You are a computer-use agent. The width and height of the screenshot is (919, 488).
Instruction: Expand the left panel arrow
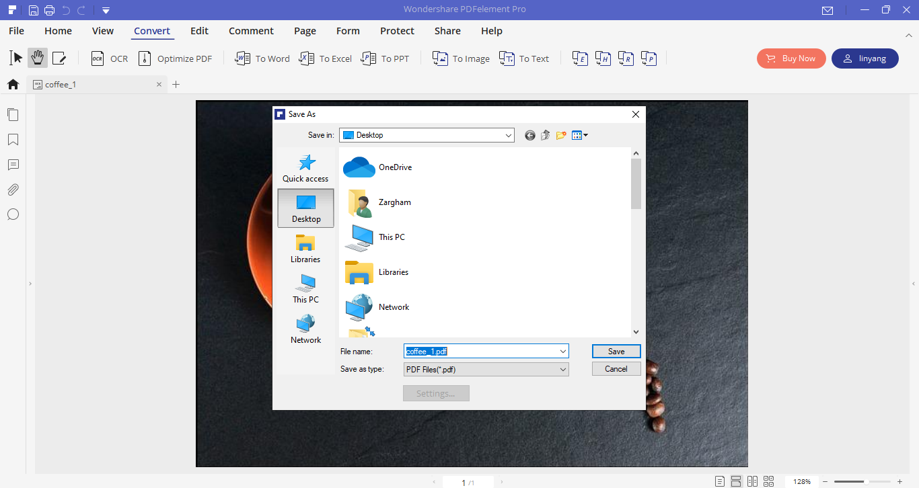(30, 284)
